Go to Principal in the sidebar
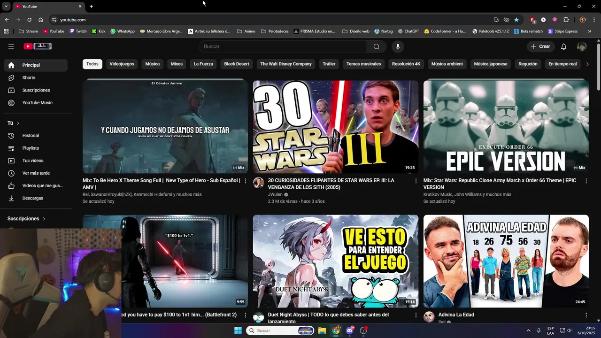The width and height of the screenshot is (601, 338). click(36, 65)
